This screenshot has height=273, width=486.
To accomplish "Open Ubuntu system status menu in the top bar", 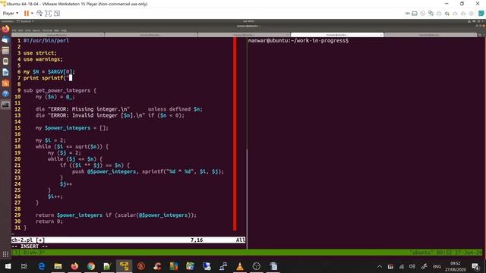I will click(x=476, y=21).
